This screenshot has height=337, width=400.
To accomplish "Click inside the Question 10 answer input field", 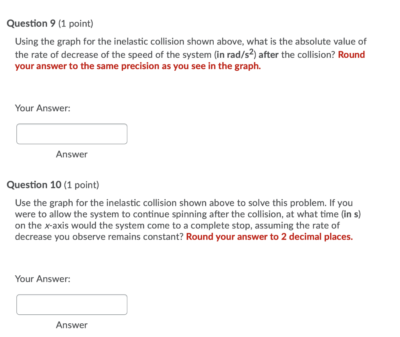I will coord(71,304).
